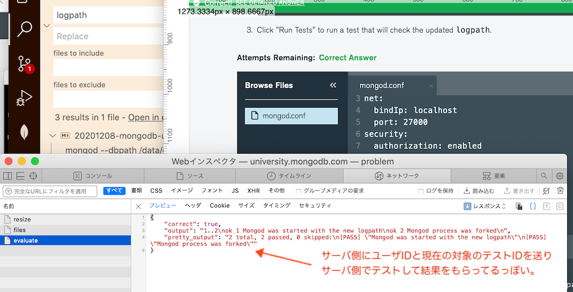
Task: Select the Headers detail tab
Action: coord(193,206)
